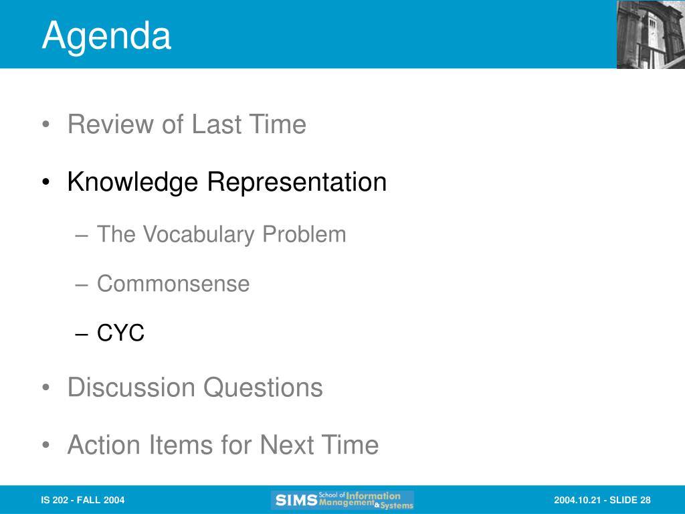This screenshot has width=685, height=514.
Task: Select the Review of Last Time item
Action: (187, 124)
